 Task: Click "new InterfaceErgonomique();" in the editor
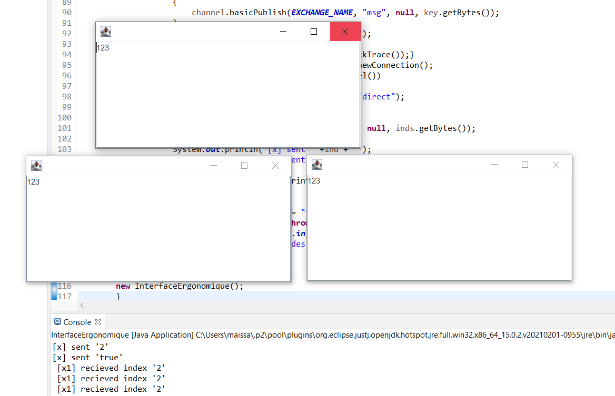(x=179, y=286)
